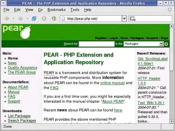Reload the page with the refresh icon

pos(34,19)
